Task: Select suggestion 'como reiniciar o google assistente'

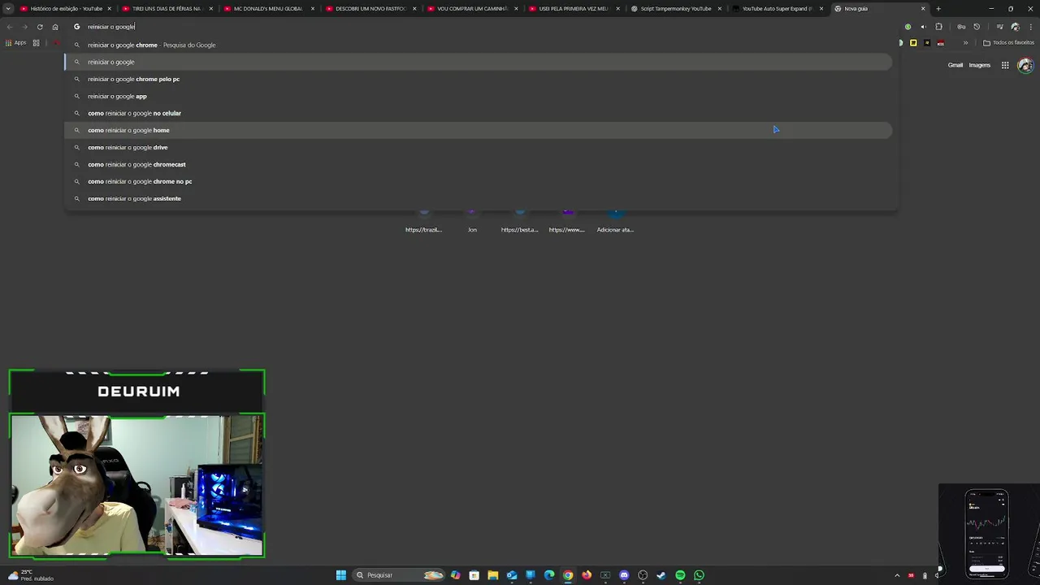Action: pyautogui.click(x=479, y=198)
